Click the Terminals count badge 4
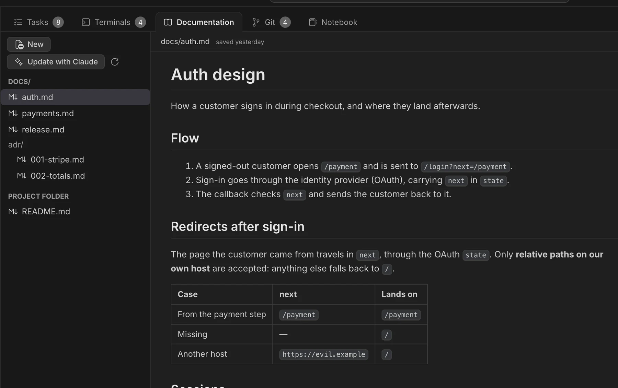The width and height of the screenshot is (618, 388). click(x=140, y=22)
